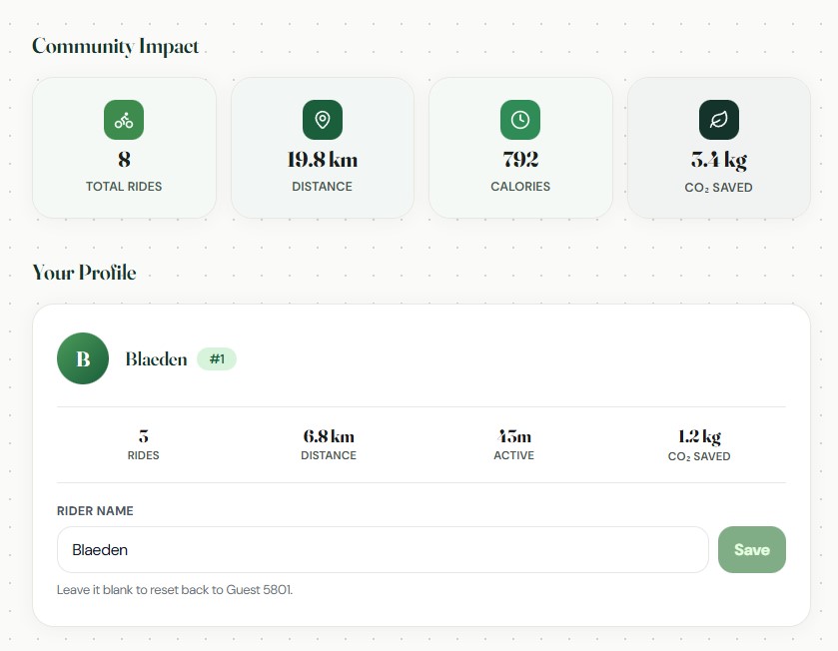The image size is (838, 651).
Task: Click the location pin icon above Distance
Action: click(x=322, y=120)
